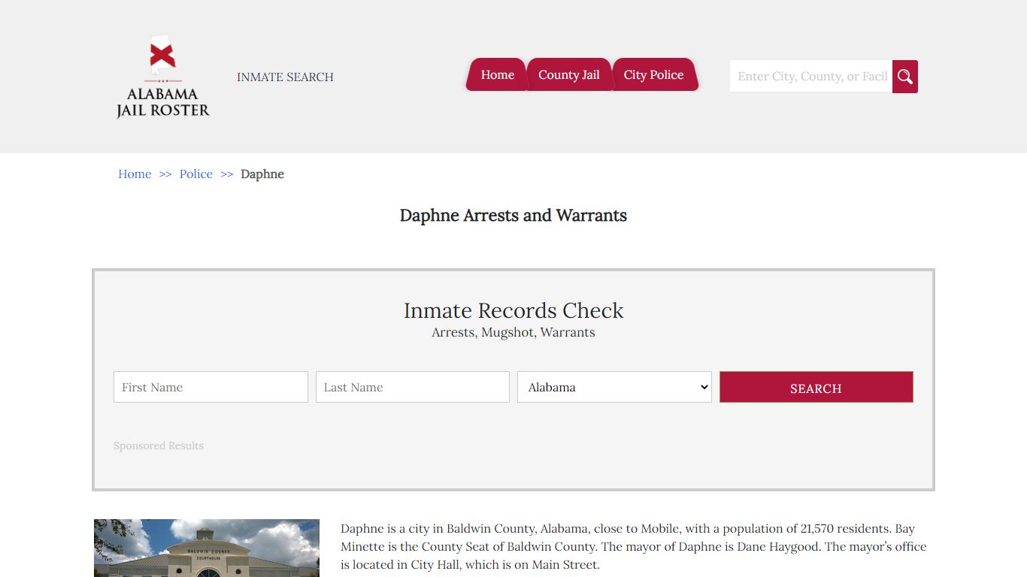Image resolution: width=1027 pixels, height=577 pixels.
Task: Click the Alabama Jail Roster logo
Action: pyautogui.click(x=162, y=77)
